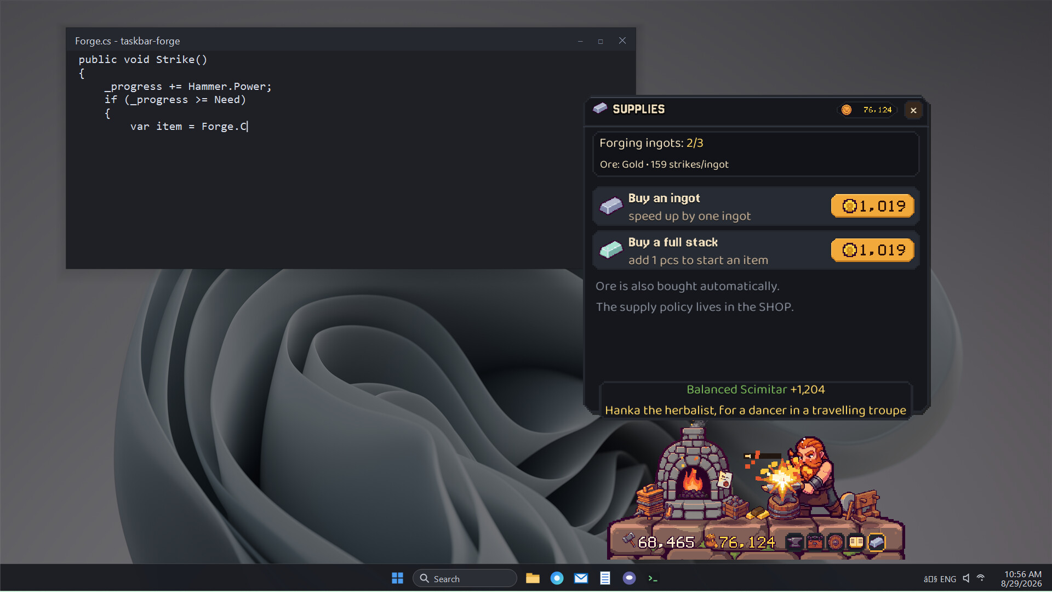
Task: Open the purple chat app in taskbar
Action: coord(629,578)
